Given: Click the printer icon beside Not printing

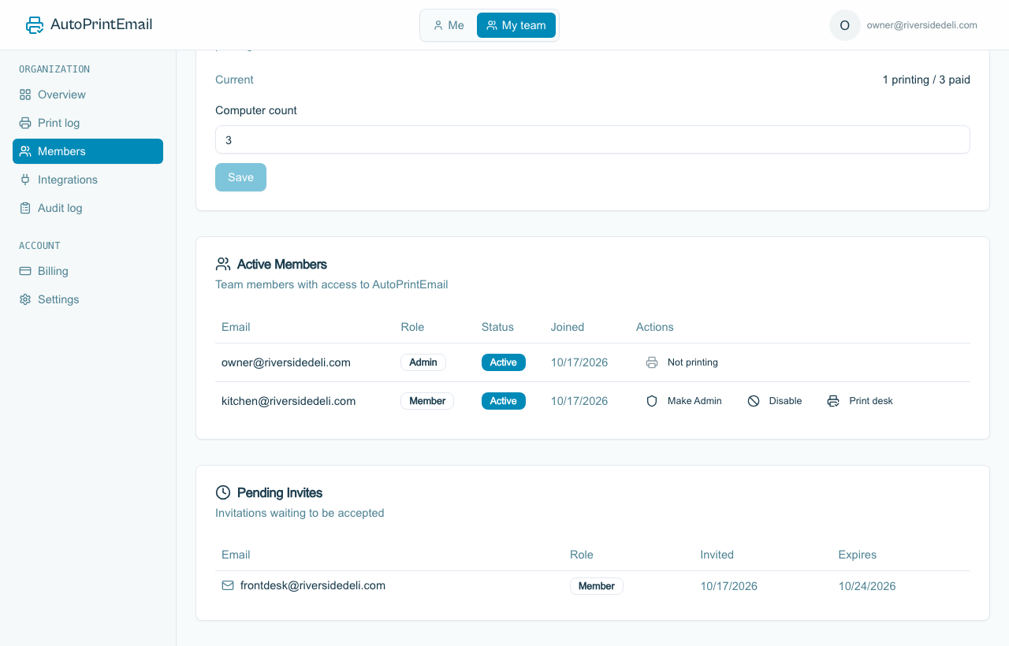Looking at the screenshot, I should point(652,362).
